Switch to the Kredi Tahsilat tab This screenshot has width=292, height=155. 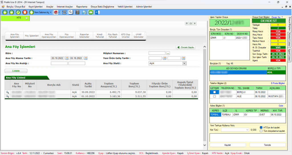(100, 35)
